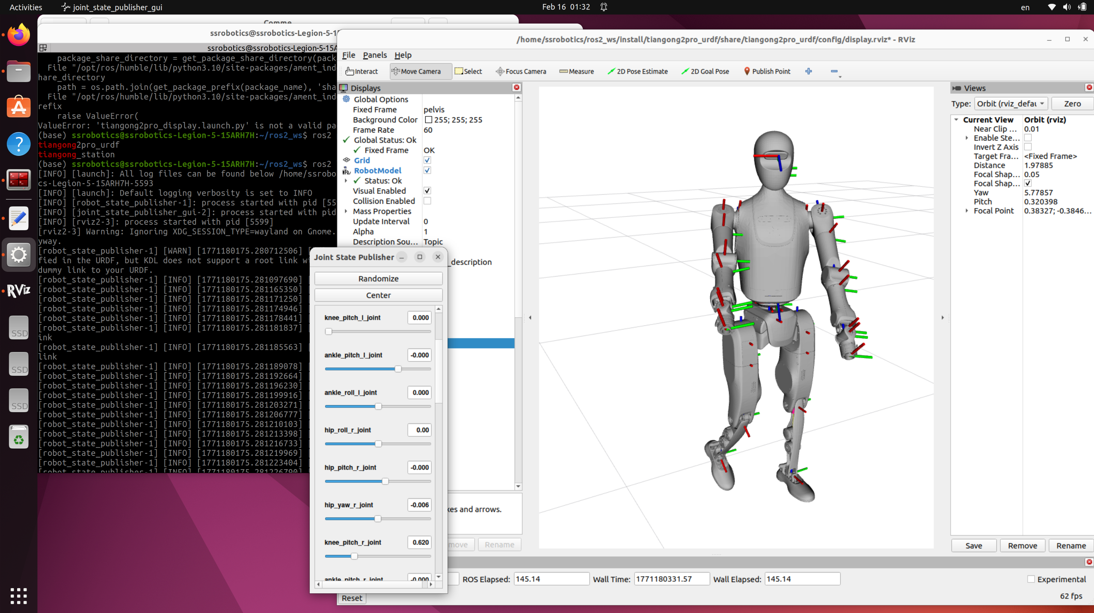Click the knee_pitch_r_joint slider handle
Viewport: 1094px width, 613px height.
click(x=354, y=556)
